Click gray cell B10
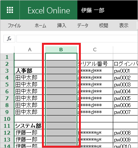 coord(61,119)
